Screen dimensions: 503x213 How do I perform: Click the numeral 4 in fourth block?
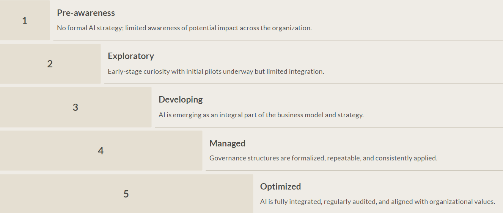pyautogui.click(x=101, y=151)
